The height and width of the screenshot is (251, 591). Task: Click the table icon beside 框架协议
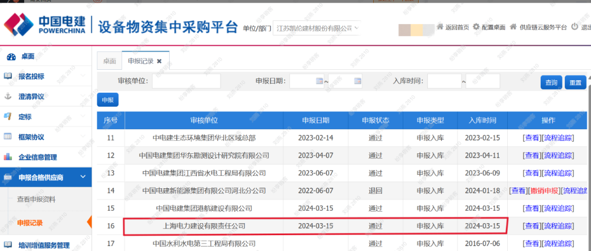[x=8, y=137]
